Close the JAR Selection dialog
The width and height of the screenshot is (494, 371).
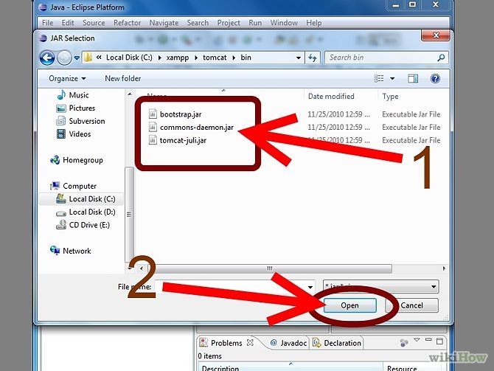point(436,35)
